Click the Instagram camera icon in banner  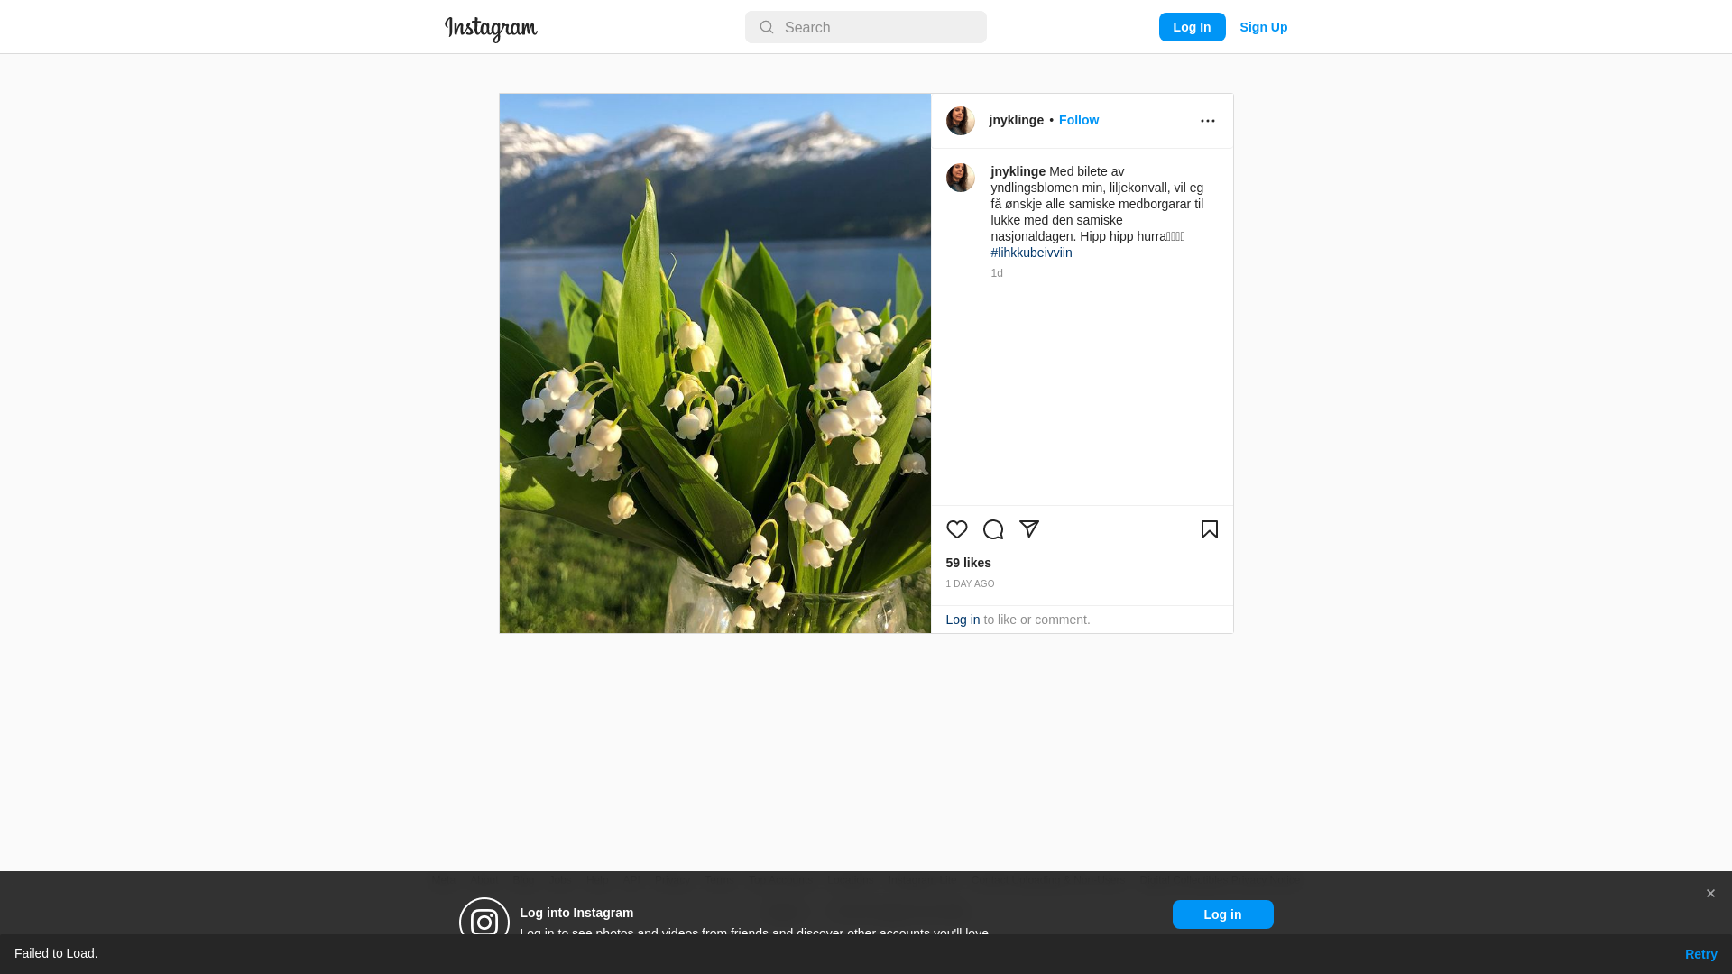click(484, 922)
